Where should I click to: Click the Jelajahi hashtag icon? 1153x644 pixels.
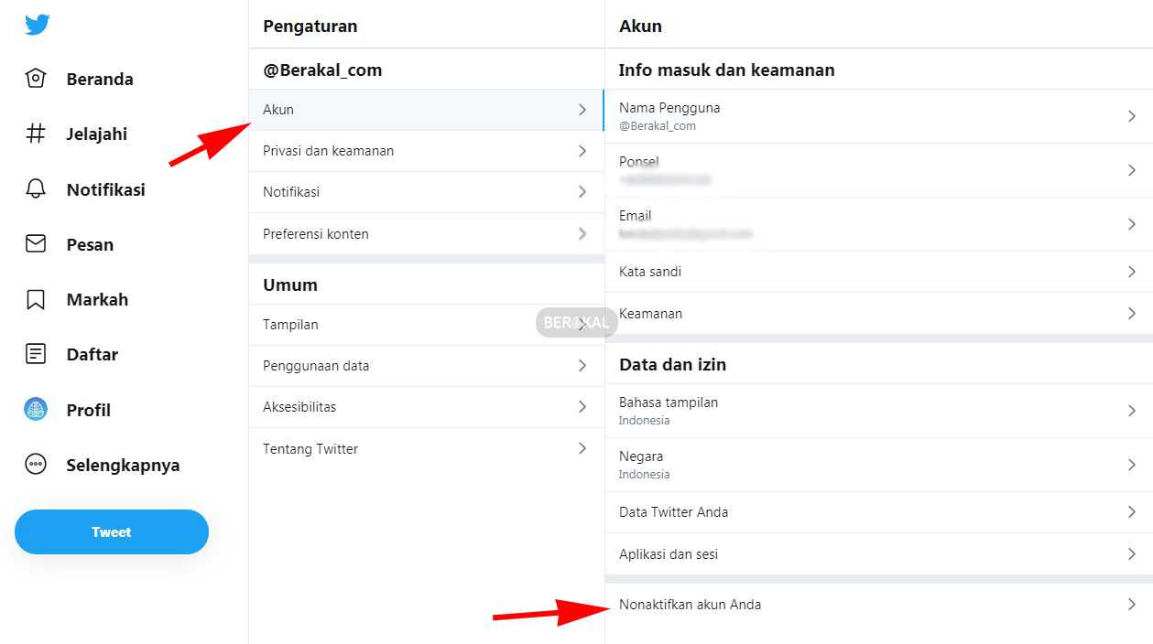36,134
